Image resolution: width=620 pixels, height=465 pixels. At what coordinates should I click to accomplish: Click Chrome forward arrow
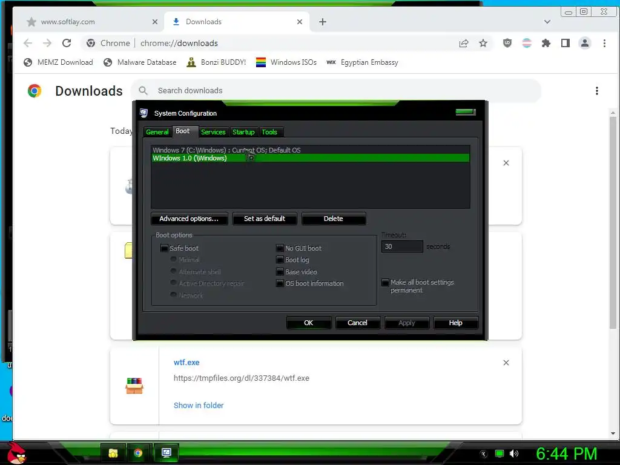[47, 43]
